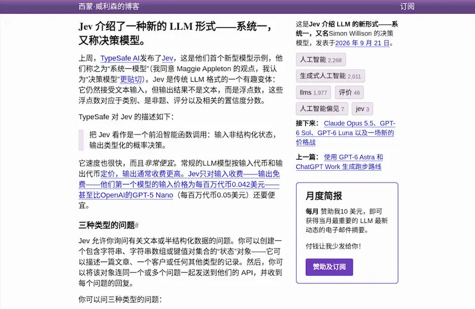The image size is (475, 309).
Task: Select the 人工智能偏见 7 tag
Action: tap(322, 109)
